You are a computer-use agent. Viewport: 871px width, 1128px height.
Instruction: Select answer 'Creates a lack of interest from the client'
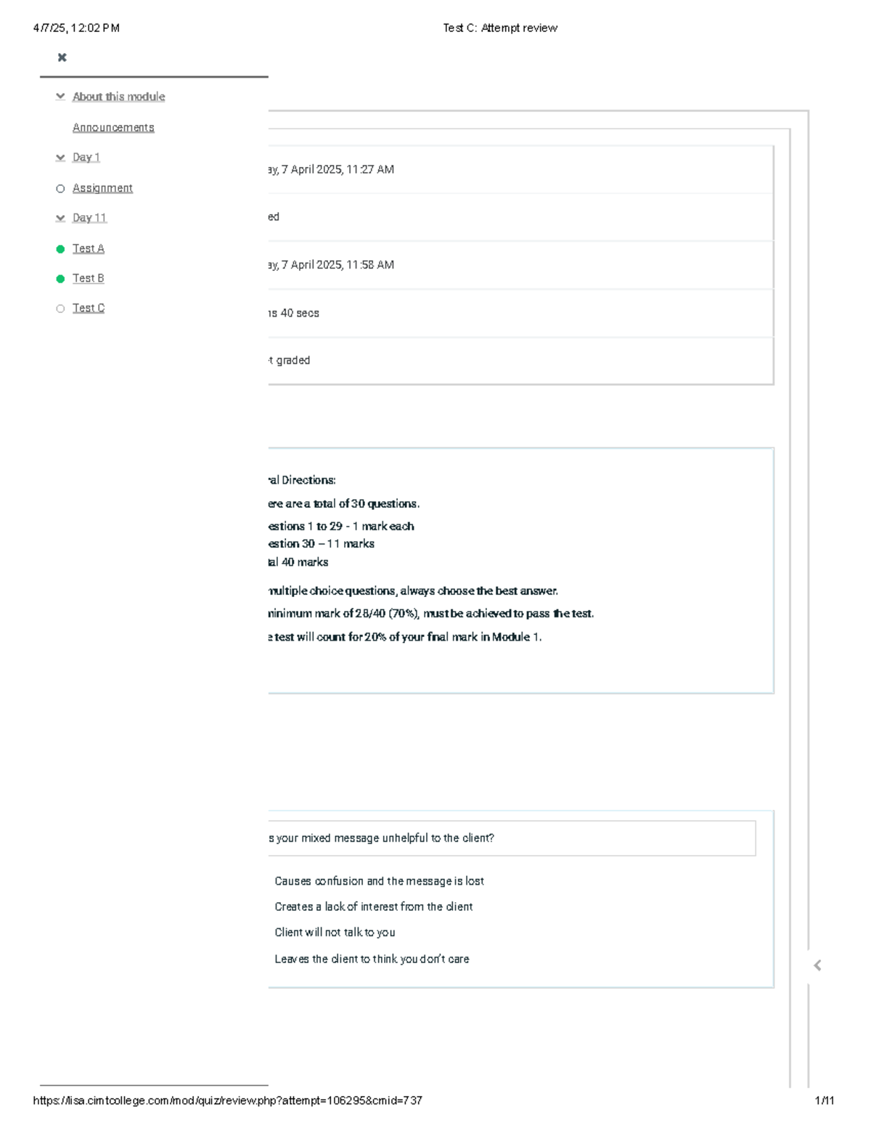tap(373, 906)
